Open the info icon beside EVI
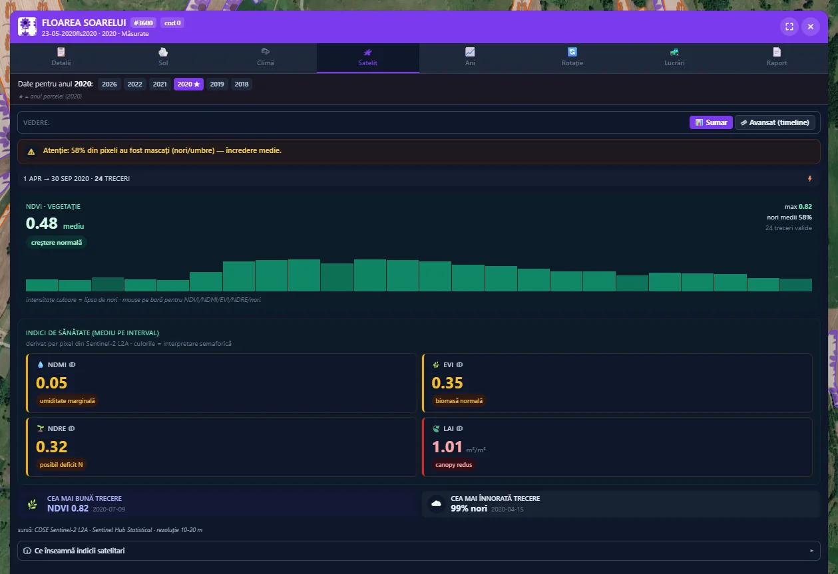838x574 pixels. point(459,364)
